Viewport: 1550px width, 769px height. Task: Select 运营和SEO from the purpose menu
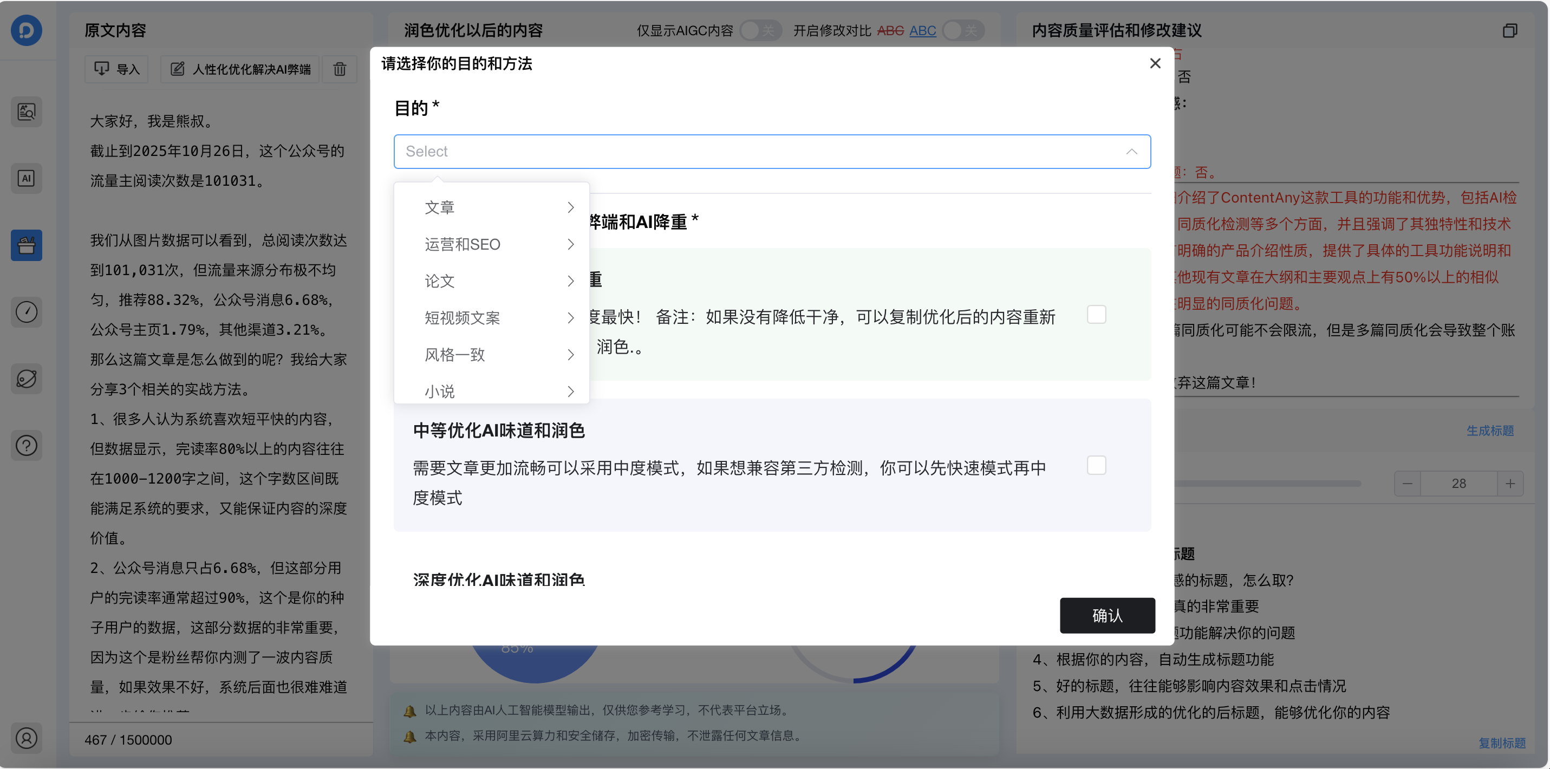pyautogui.click(x=462, y=244)
